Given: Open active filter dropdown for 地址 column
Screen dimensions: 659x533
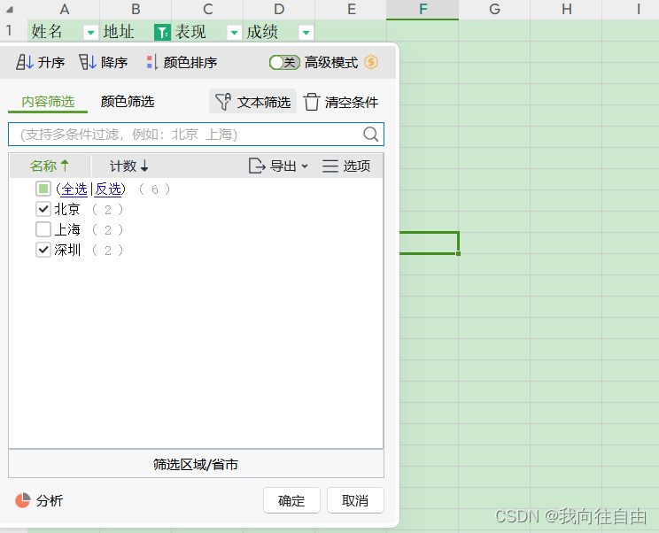Looking at the screenshot, I should click(162, 32).
